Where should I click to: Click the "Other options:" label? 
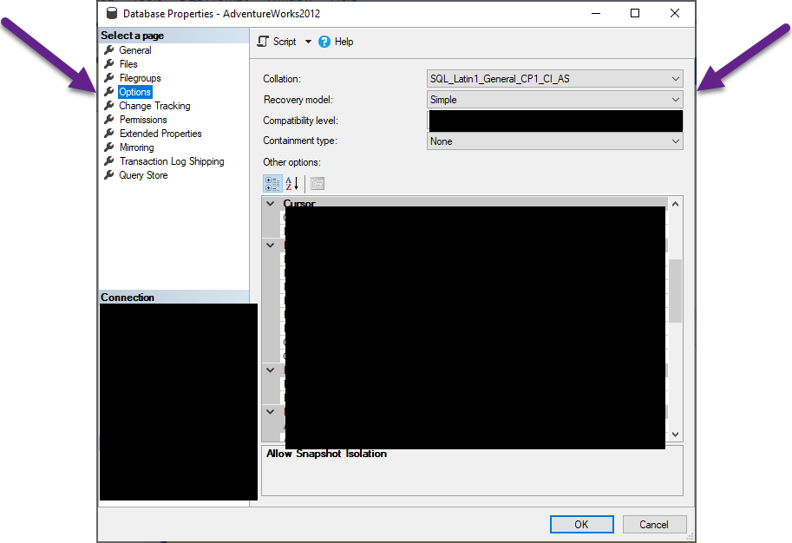coord(292,162)
